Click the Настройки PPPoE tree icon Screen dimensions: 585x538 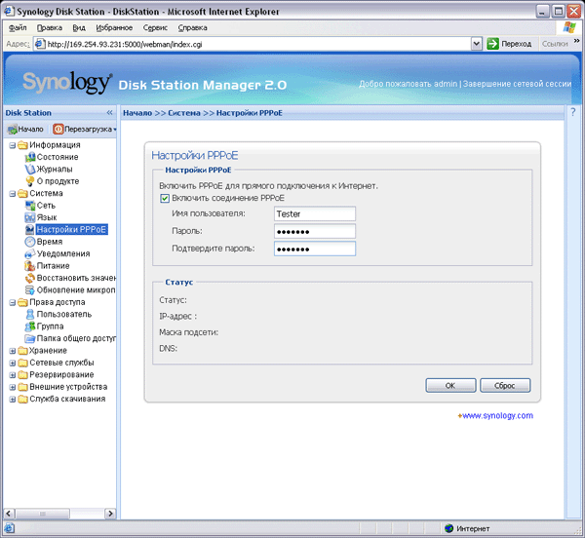[30, 230]
